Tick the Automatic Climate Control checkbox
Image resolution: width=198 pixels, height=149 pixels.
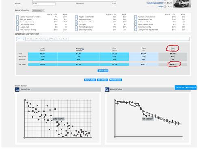click(x=136, y=17)
